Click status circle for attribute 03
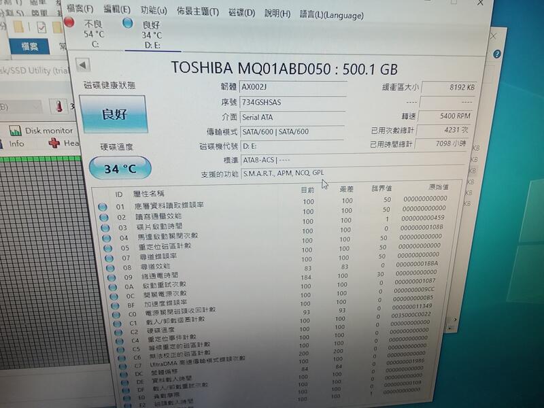The image size is (544, 408). (105, 228)
